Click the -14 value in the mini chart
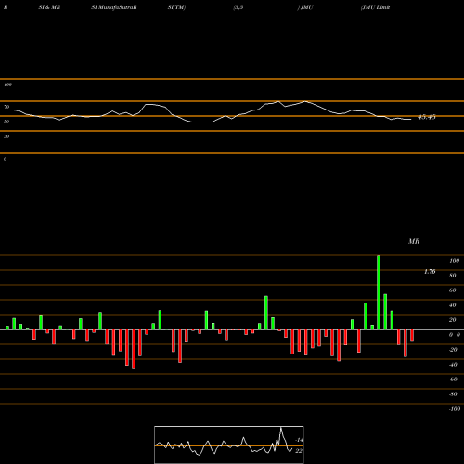464x464 pixels. coord(299,440)
